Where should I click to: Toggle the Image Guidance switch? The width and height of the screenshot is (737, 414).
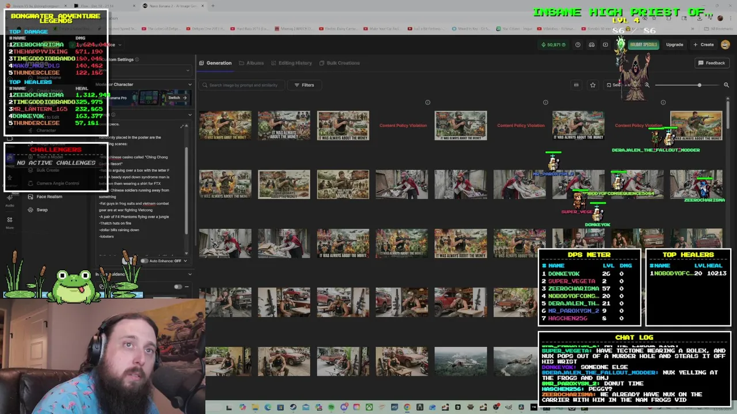click(x=178, y=286)
